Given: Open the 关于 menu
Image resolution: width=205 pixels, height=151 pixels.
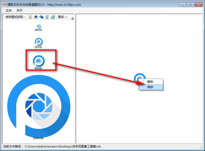Looking at the screenshot, I should click(19, 11).
